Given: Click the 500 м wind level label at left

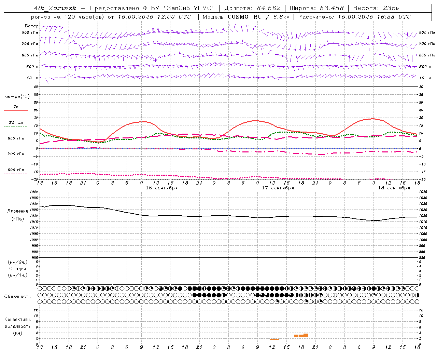Looking at the screenshot, I should pyautogui.click(x=32, y=67).
